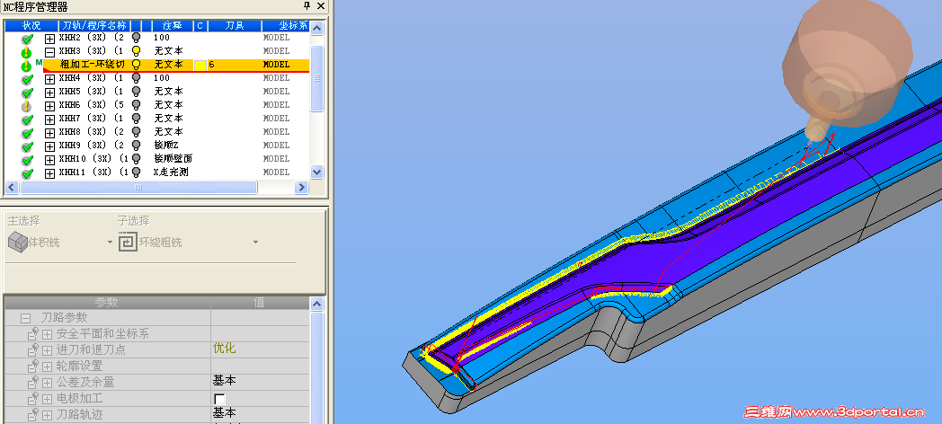Click the green check status icon for XHH2

(27, 39)
